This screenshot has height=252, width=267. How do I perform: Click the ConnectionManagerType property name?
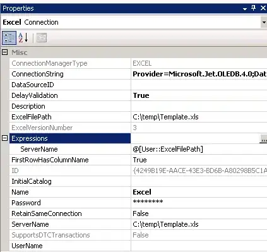coord(49,63)
